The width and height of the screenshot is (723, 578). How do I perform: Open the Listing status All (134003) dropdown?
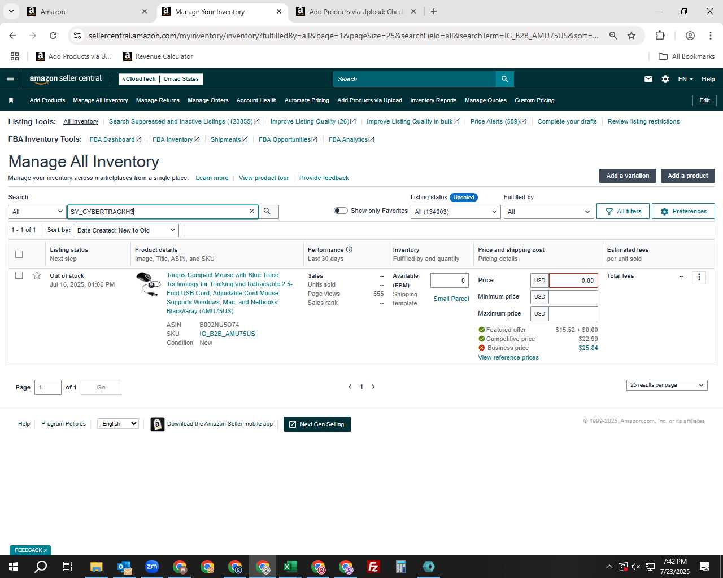click(x=456, y=212)
